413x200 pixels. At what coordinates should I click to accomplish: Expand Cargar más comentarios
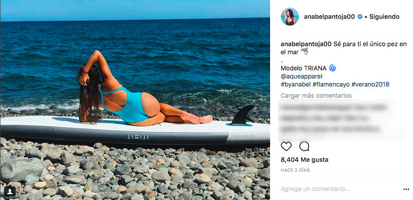click(x=316, y=96)
